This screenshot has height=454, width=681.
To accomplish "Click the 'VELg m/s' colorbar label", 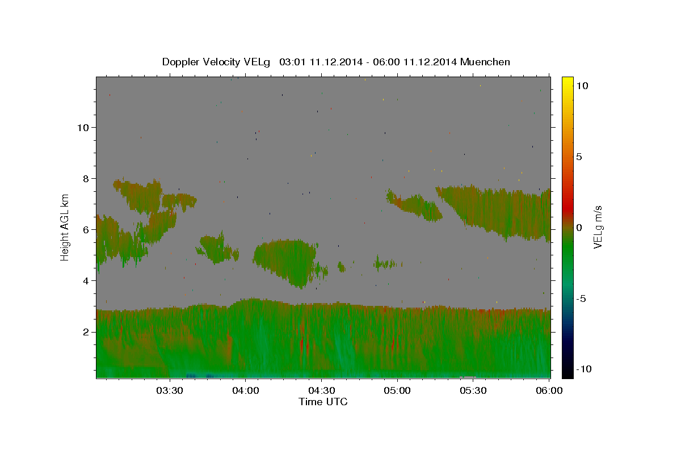I will (598, 227).
